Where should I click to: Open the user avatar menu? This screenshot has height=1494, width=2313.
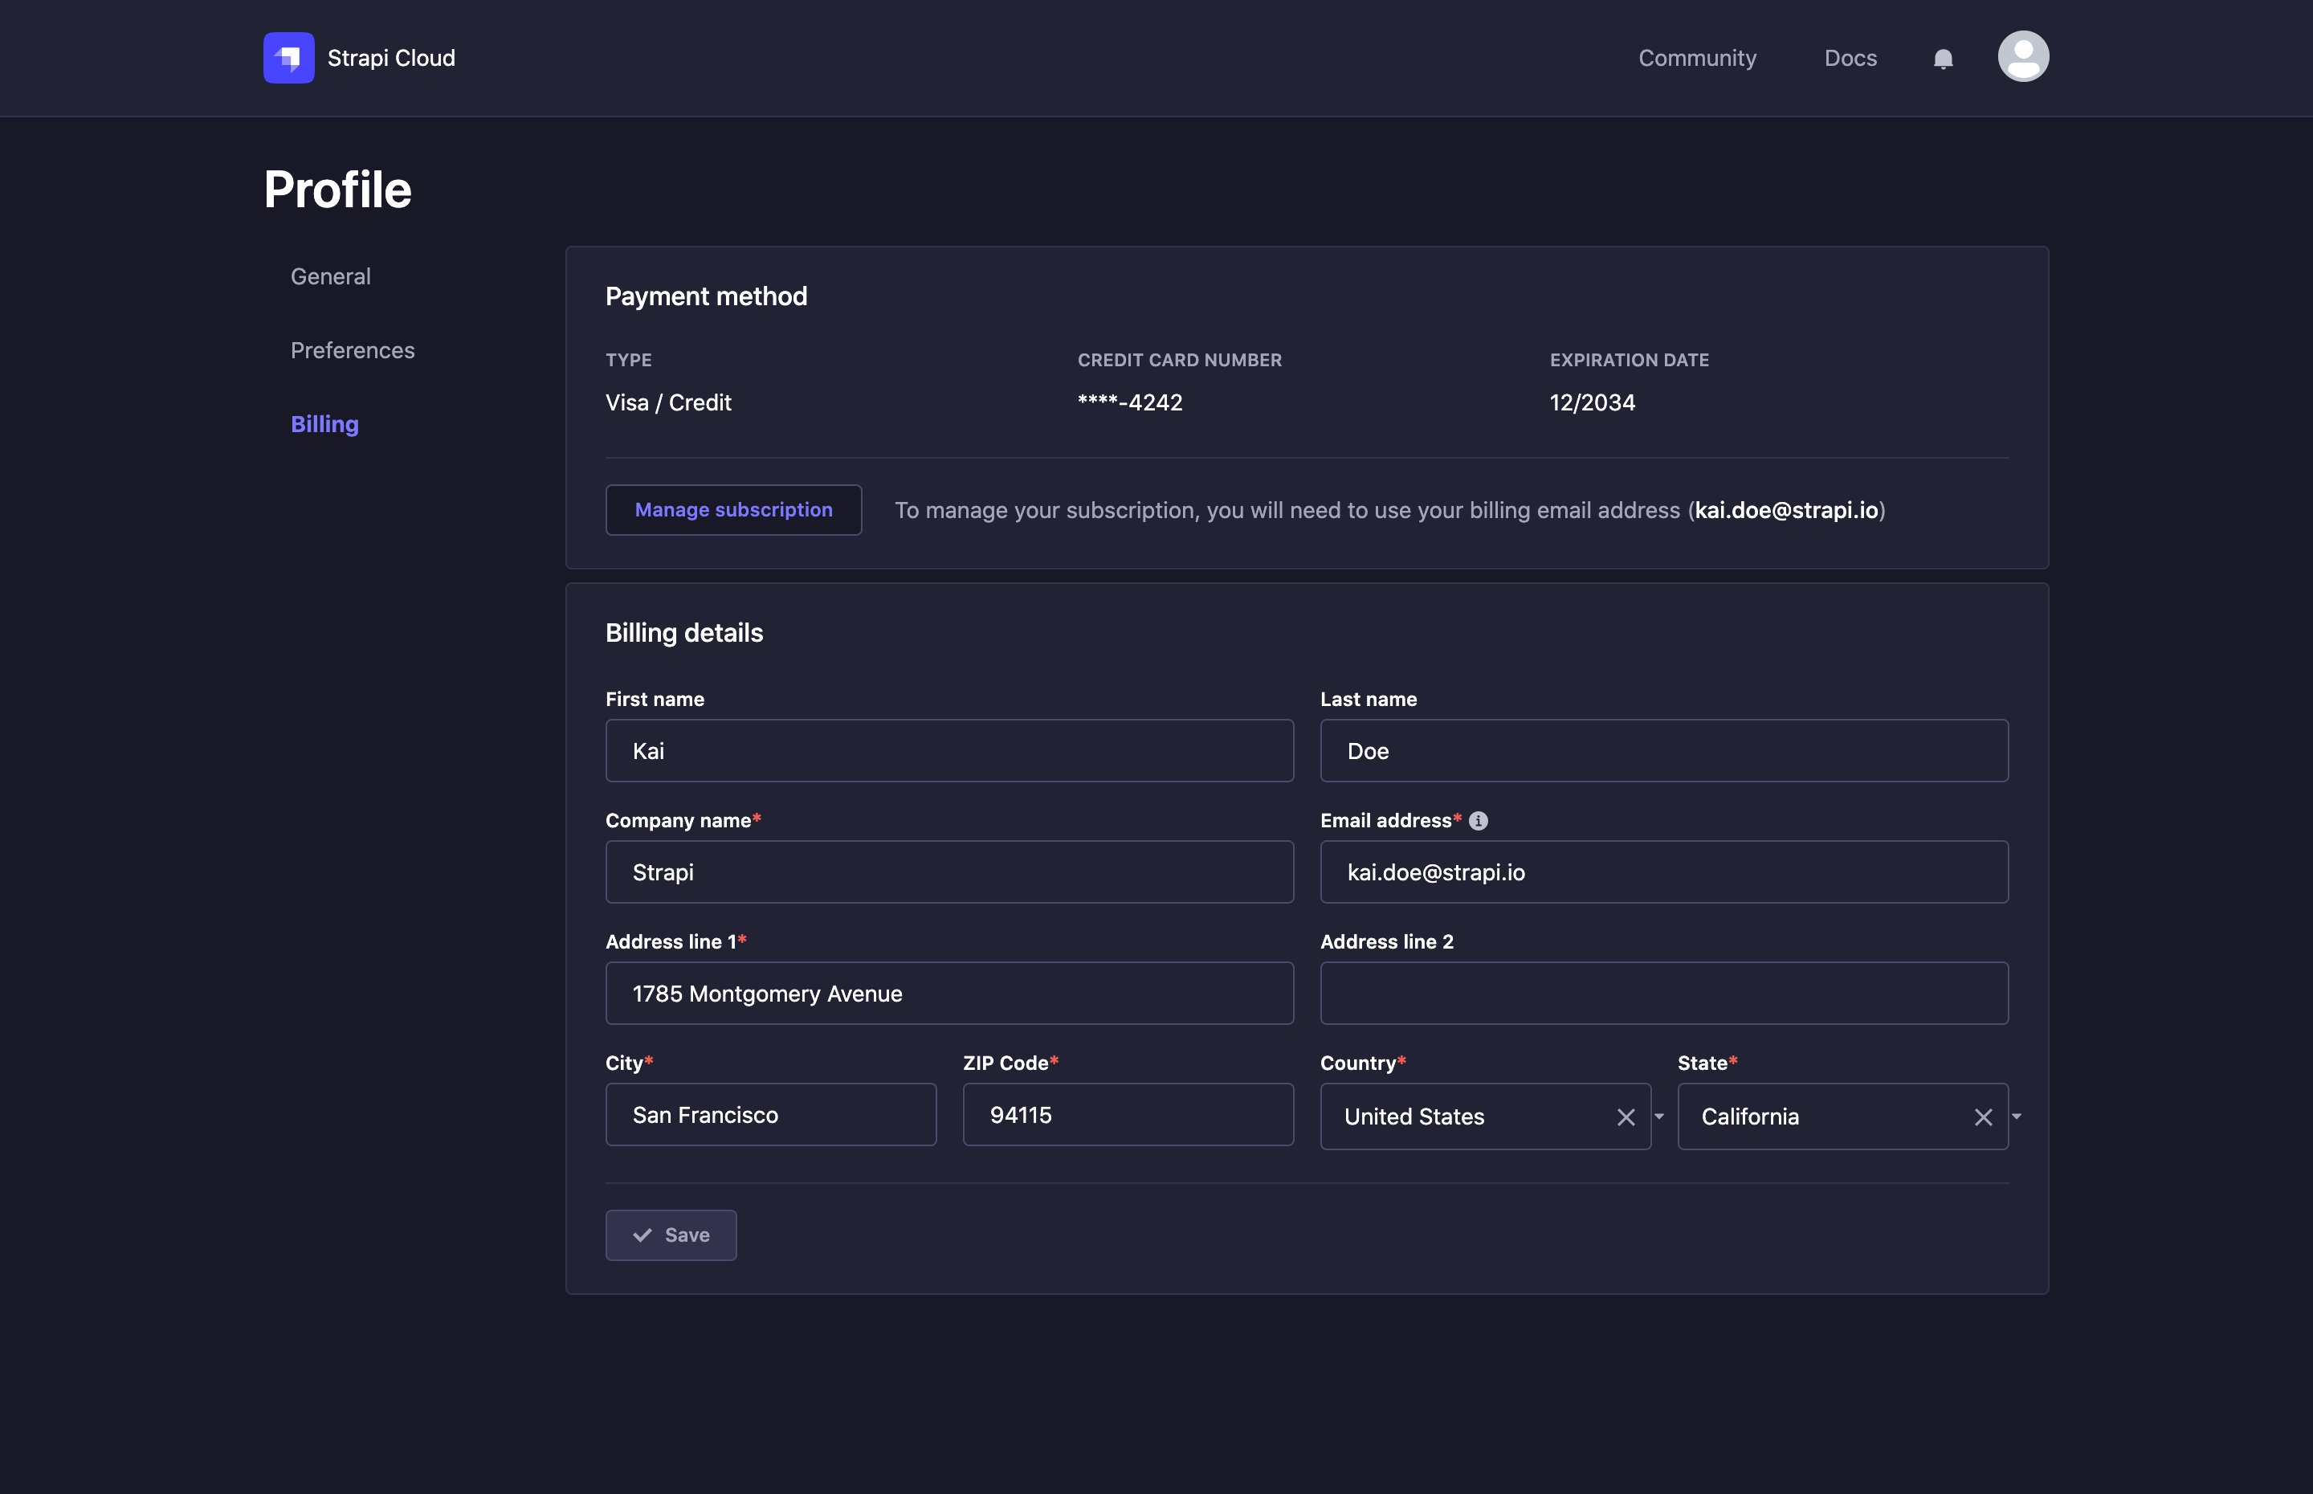[2023, 56]
